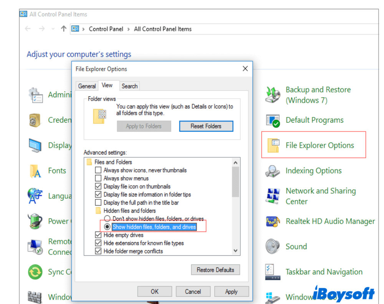Click the Restore Defaults button

pyautogui.click(x=215, y=269)
